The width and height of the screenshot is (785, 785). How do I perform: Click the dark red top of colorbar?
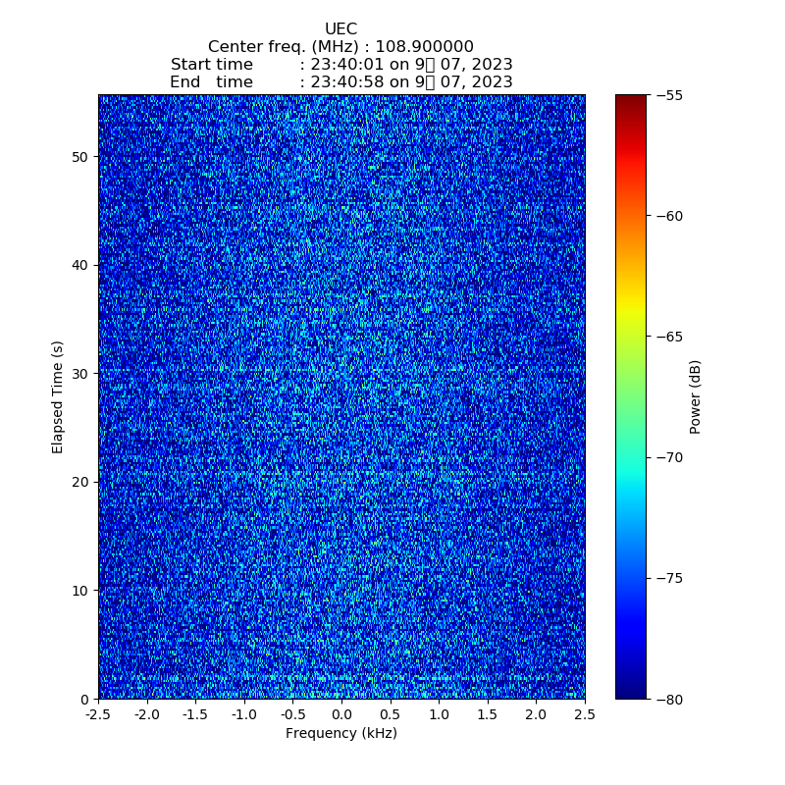pos(631,100)
